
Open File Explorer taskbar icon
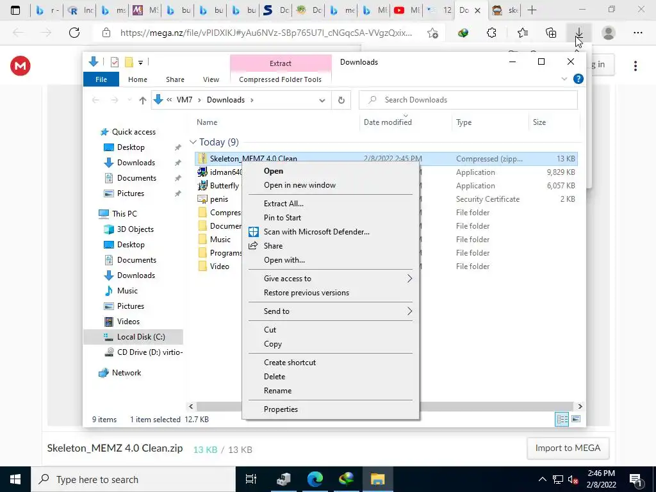click(x=377, y=479)
